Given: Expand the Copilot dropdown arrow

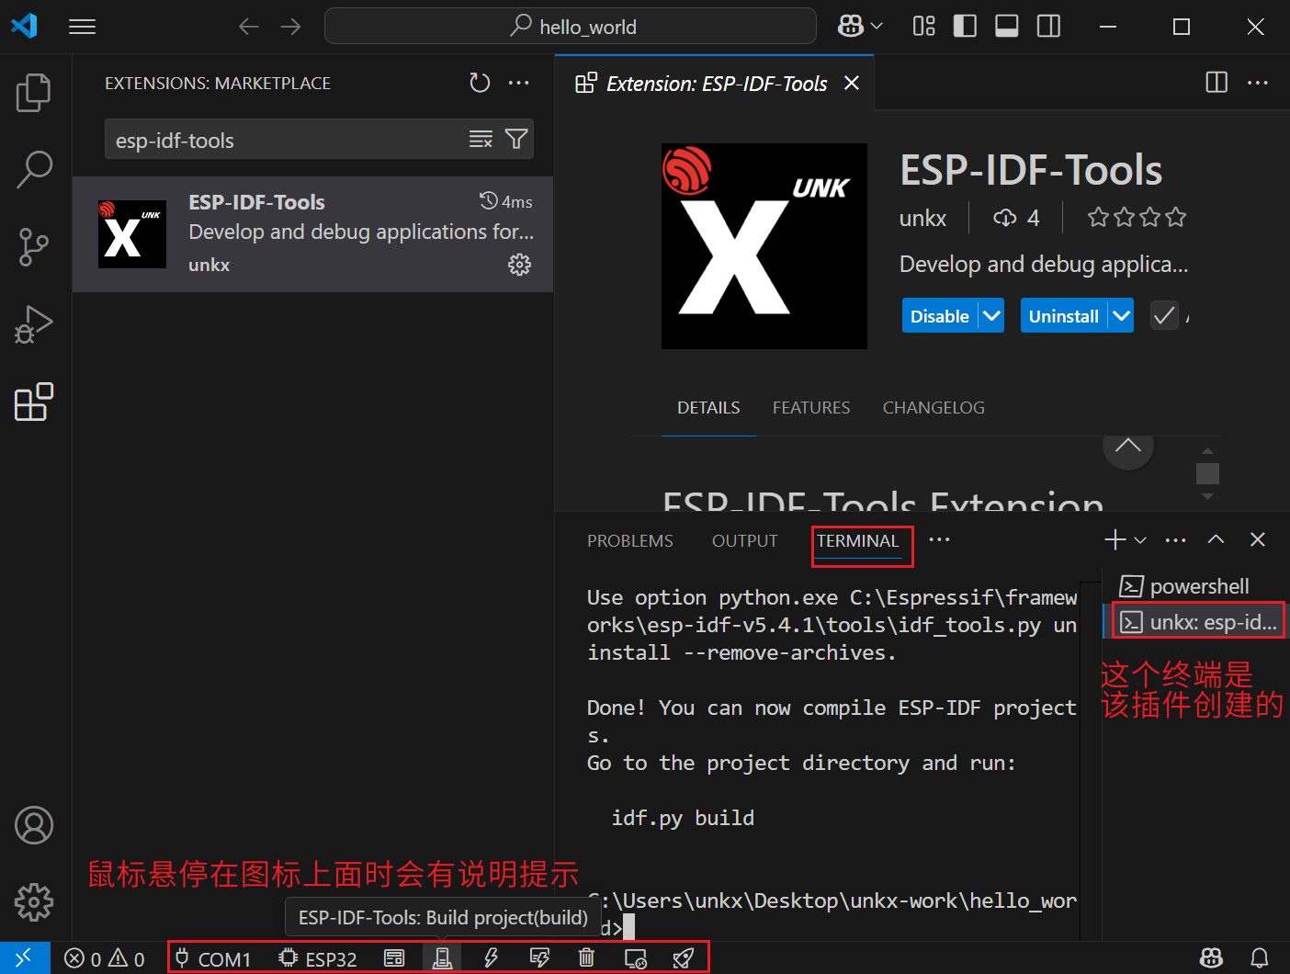Looking at the screenshot, I should coord(877,27).
